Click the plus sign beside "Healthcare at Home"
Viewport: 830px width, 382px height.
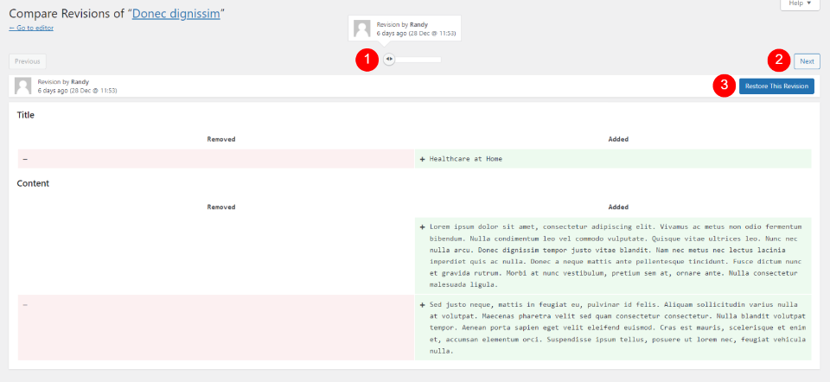coord(423,159)
